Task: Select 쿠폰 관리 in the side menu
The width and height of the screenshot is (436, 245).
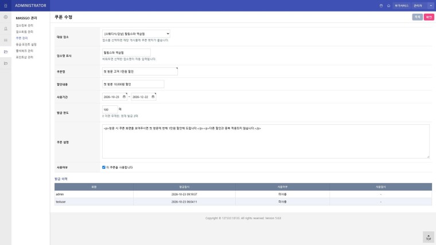Action: pos(22,38)
